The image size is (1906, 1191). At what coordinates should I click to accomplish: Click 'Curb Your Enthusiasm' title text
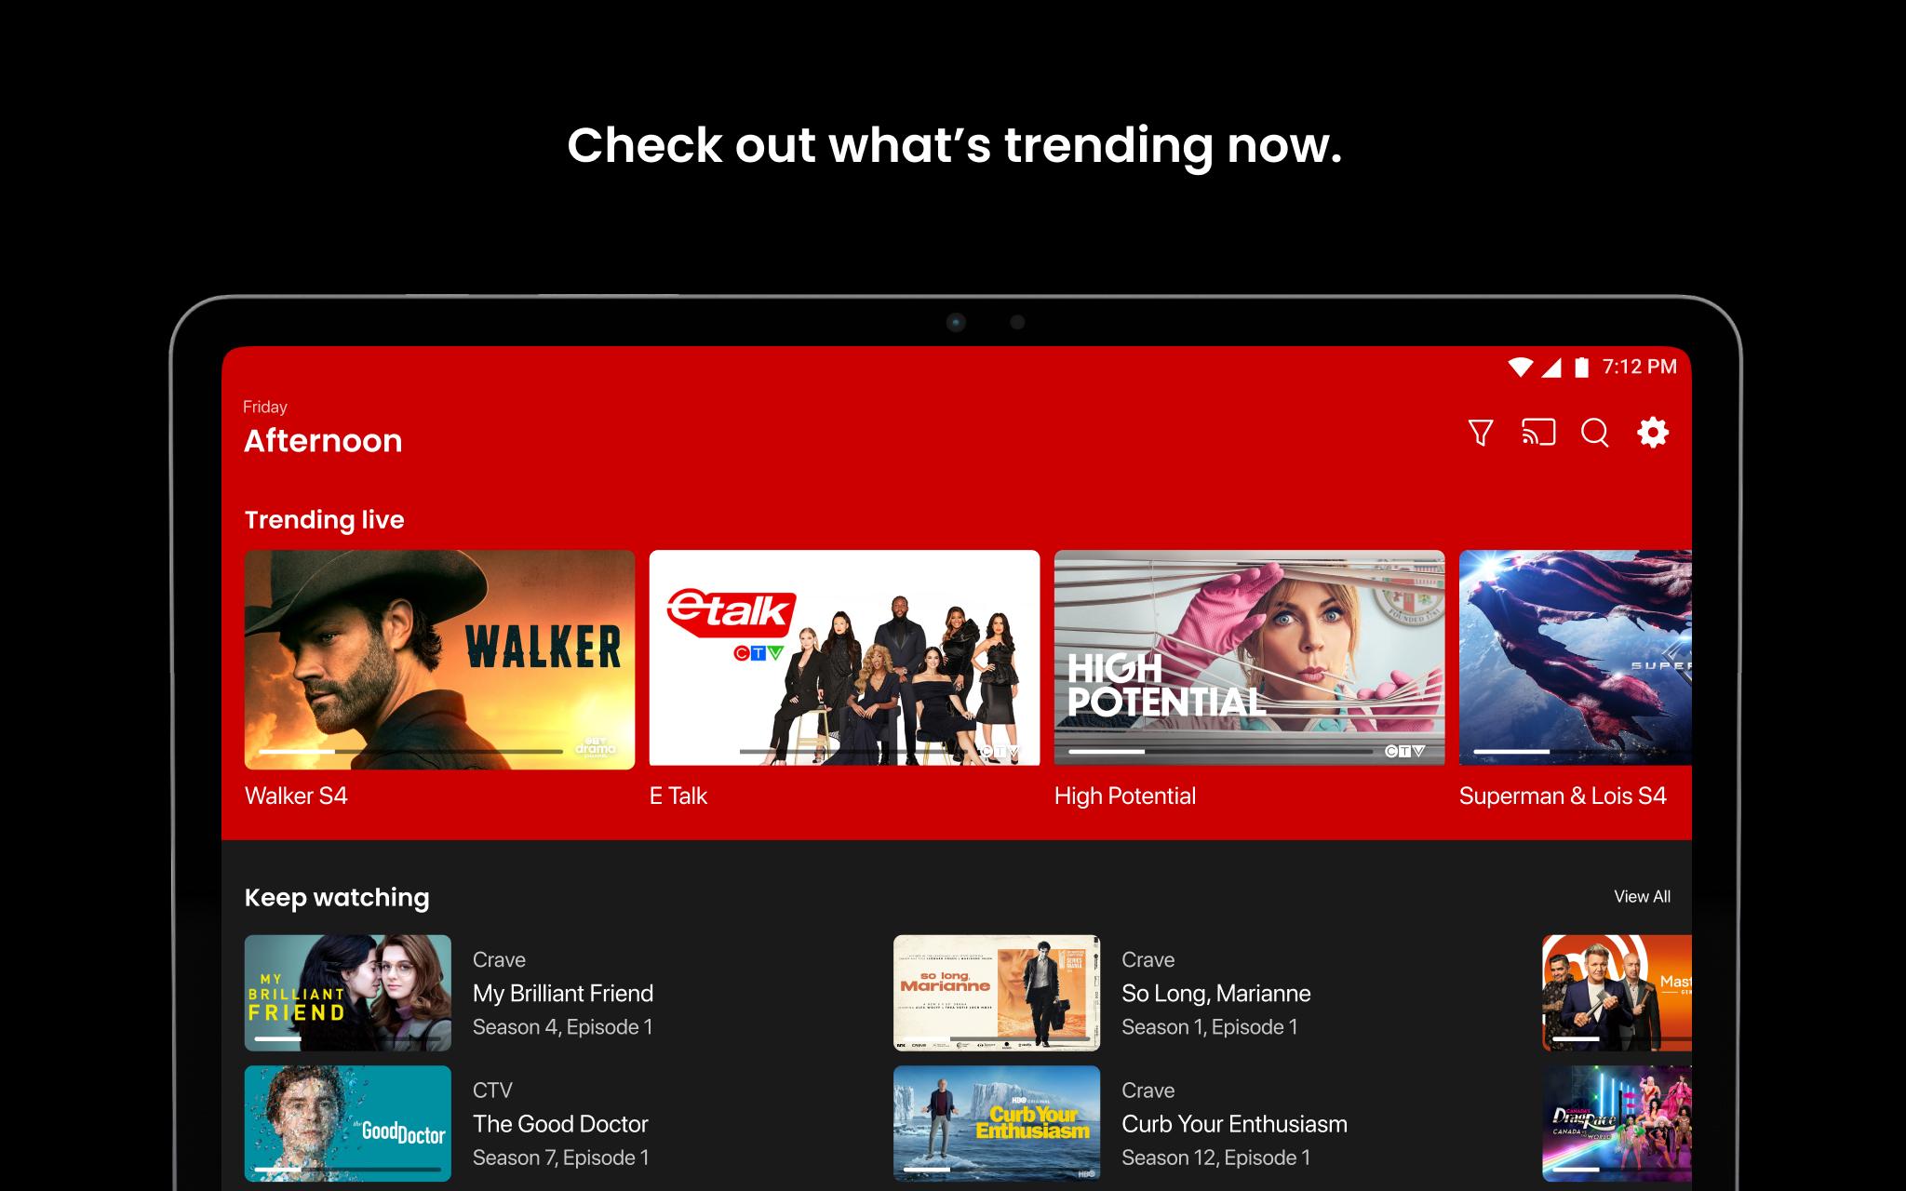(1234, 1123)
